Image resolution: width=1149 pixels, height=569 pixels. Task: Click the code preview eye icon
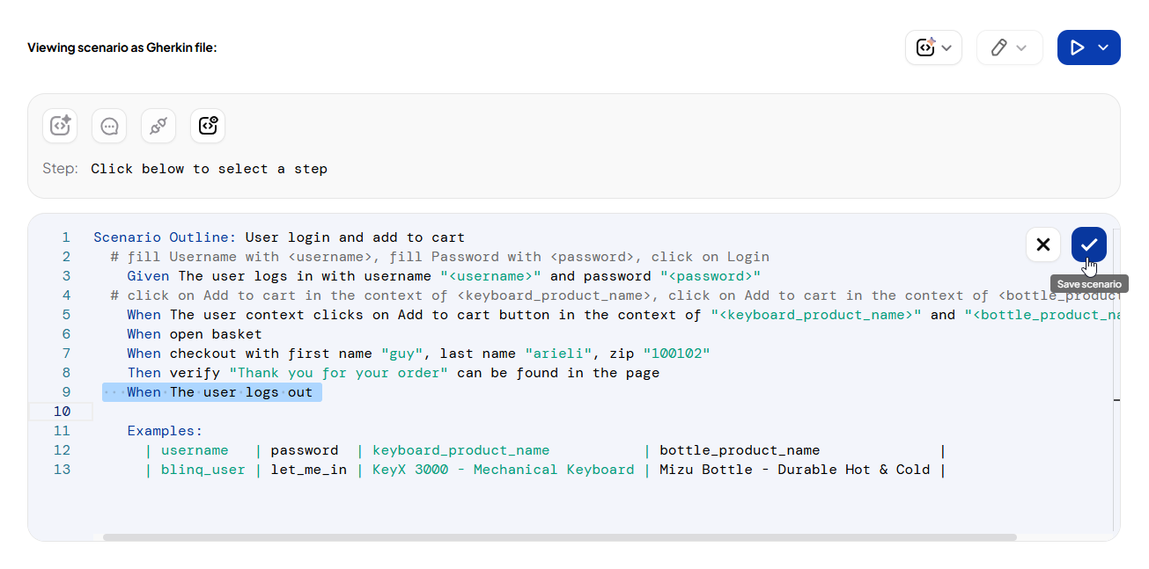[x=208, y=126]
